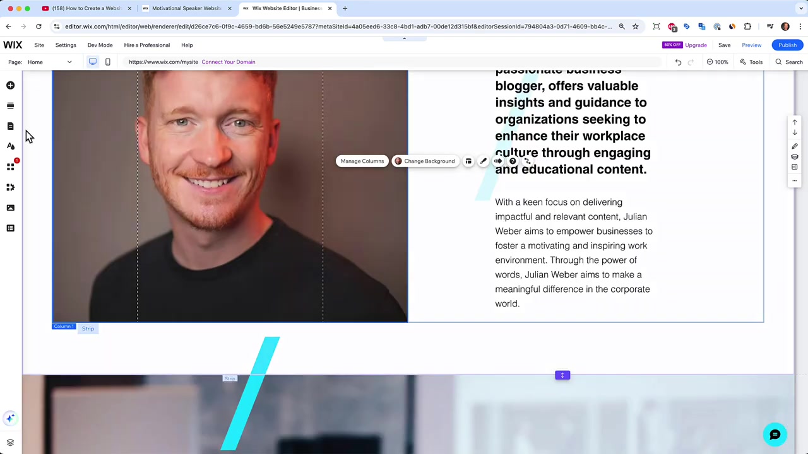Image resolution: width=808 pixels, height=454 pixels.
Task: Click the Manage Columns button
Action: (x=362, y=161)
